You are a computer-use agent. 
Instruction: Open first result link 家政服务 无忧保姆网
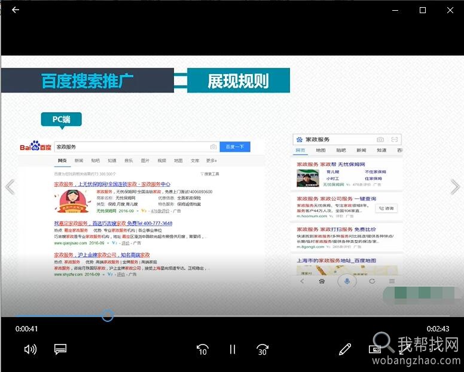pos(112,184)
